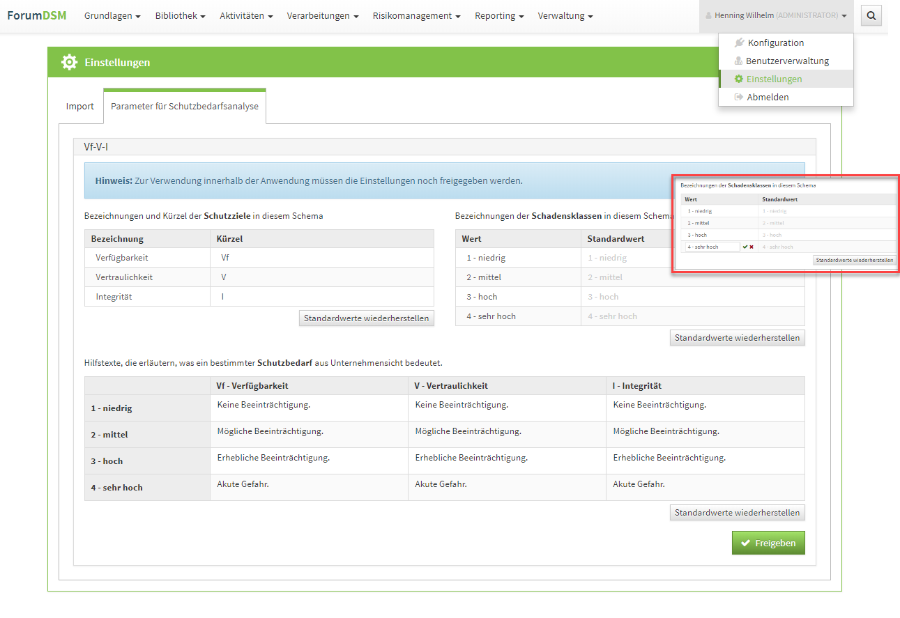Choose Einstellungen in the user menu
This screenshot has width=900, height=618.
pyautogui.click(x=774, y=79)
